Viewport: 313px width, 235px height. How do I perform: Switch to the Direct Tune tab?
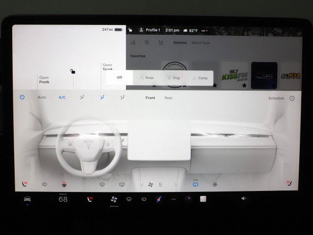[201, 43]
